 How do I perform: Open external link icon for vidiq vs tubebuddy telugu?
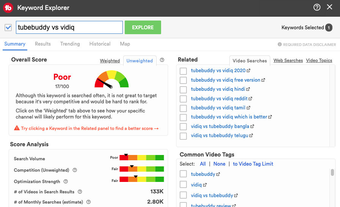point(251,135)
